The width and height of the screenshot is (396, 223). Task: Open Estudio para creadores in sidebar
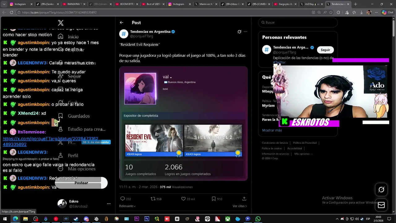pyautogui.click(x=82, y=129)
